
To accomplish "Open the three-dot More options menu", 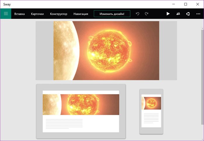I will [198, 14].
